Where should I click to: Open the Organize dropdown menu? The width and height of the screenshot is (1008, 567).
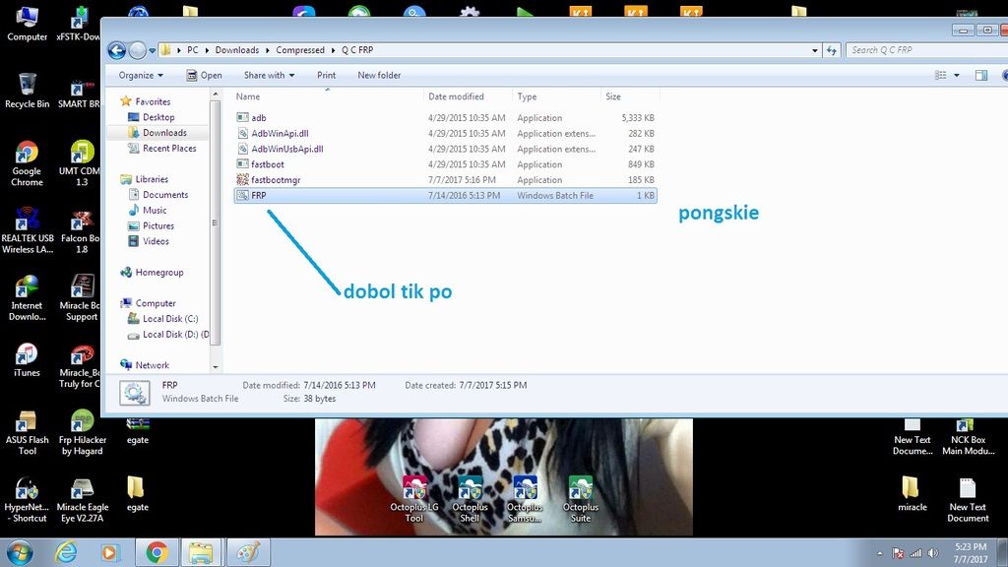[141, 75]
